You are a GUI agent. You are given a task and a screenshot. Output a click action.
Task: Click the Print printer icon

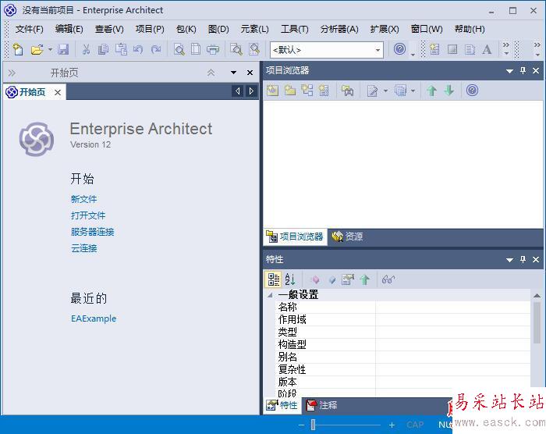point(213,49)
